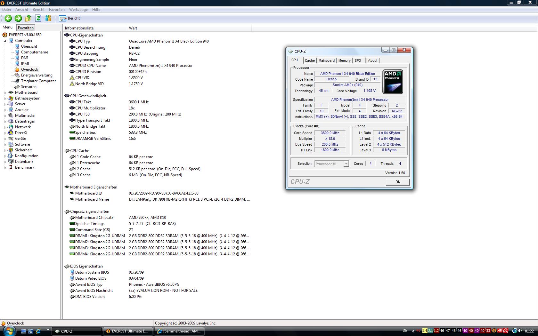The width and height of the screenshot is (538, 336).
Task: Select the CPU VID warning row
Action: (x=157, y=78)
